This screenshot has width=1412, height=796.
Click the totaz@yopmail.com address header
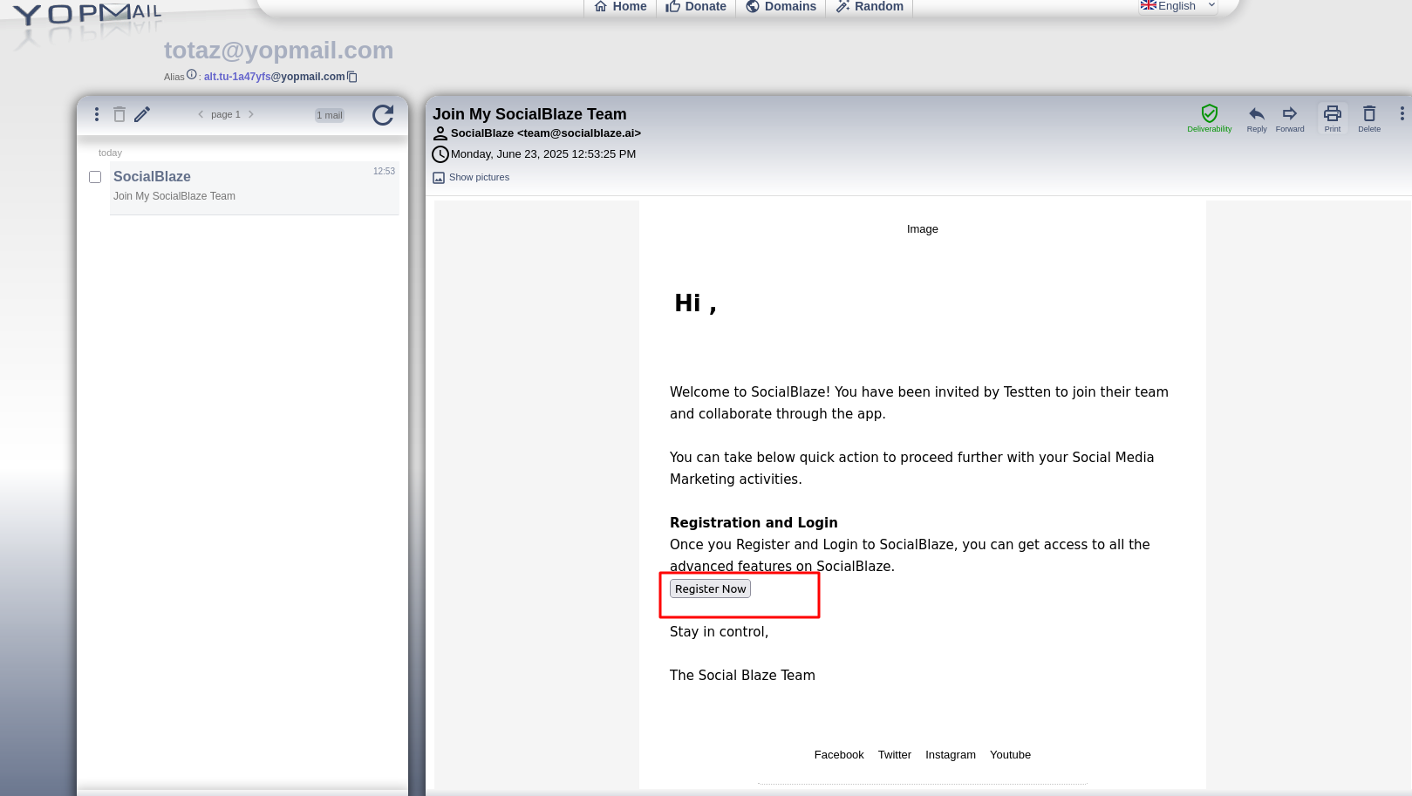[278, 51]
